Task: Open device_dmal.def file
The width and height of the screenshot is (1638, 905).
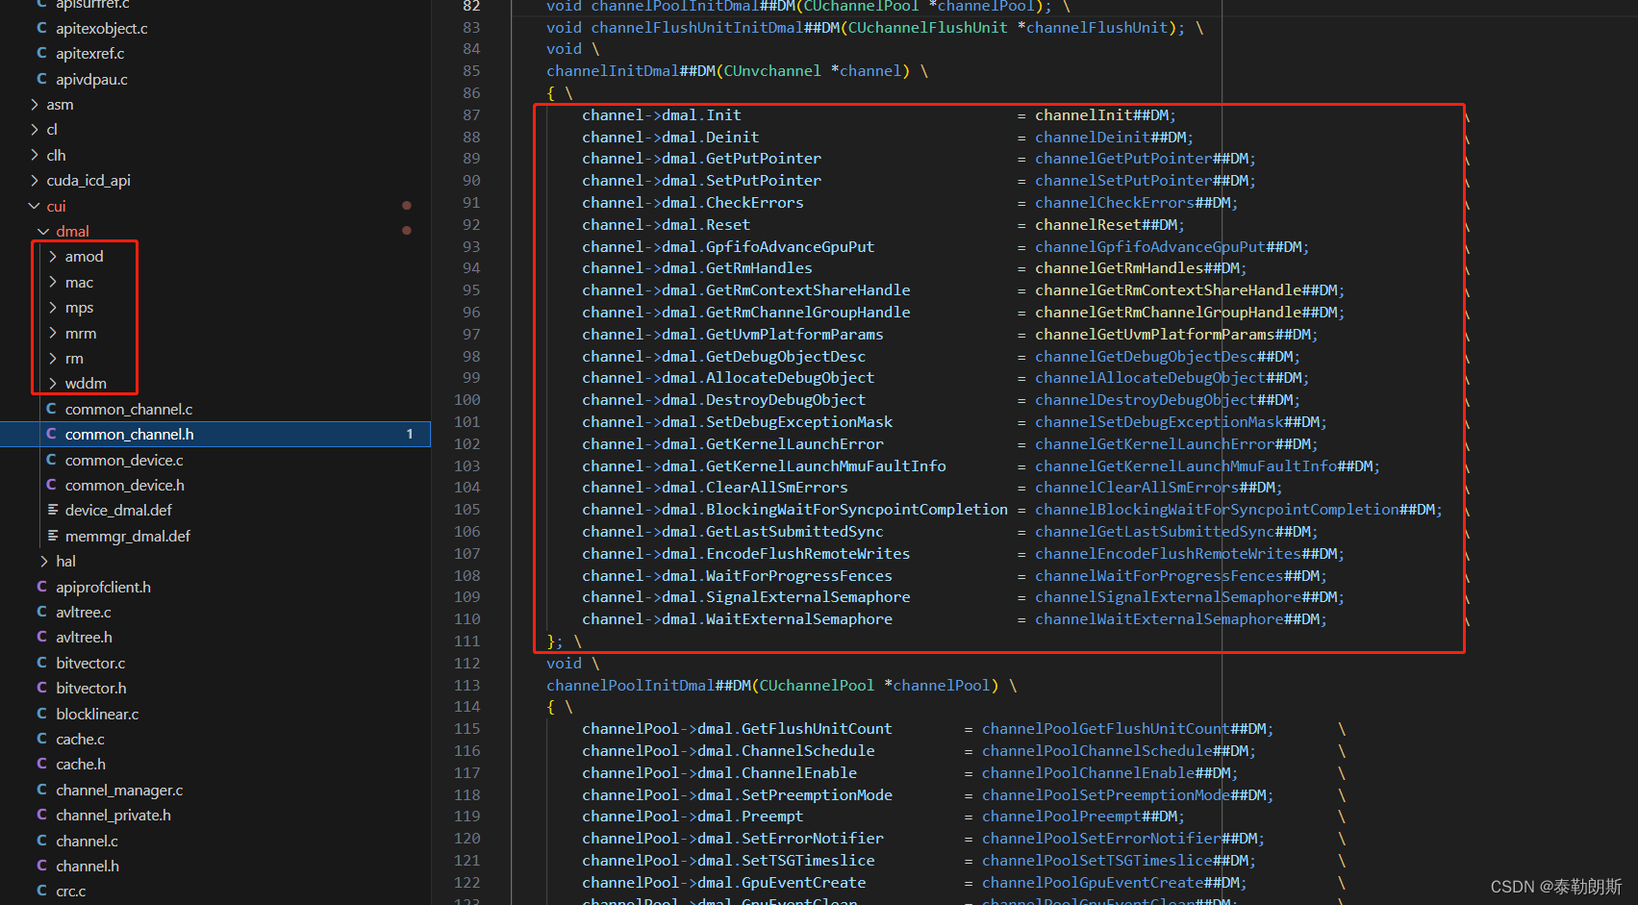Action: pyautogui.click(x=118, y=510)
